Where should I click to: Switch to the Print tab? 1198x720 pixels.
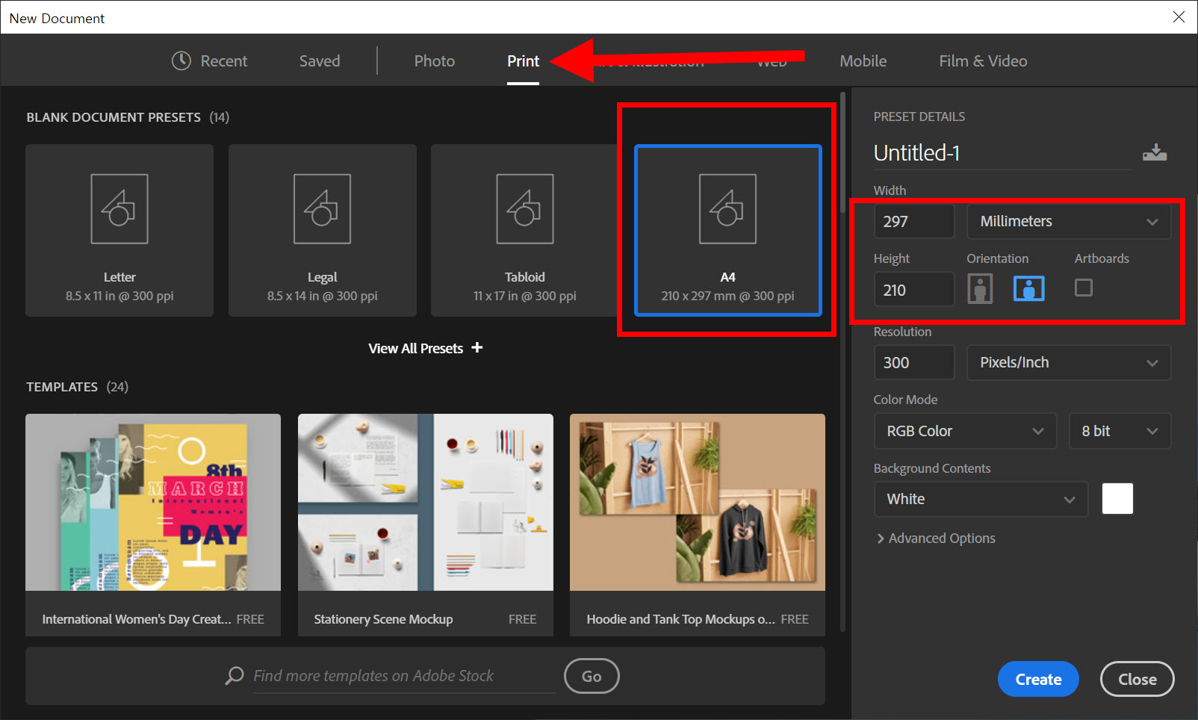click(x=523, y=61)
